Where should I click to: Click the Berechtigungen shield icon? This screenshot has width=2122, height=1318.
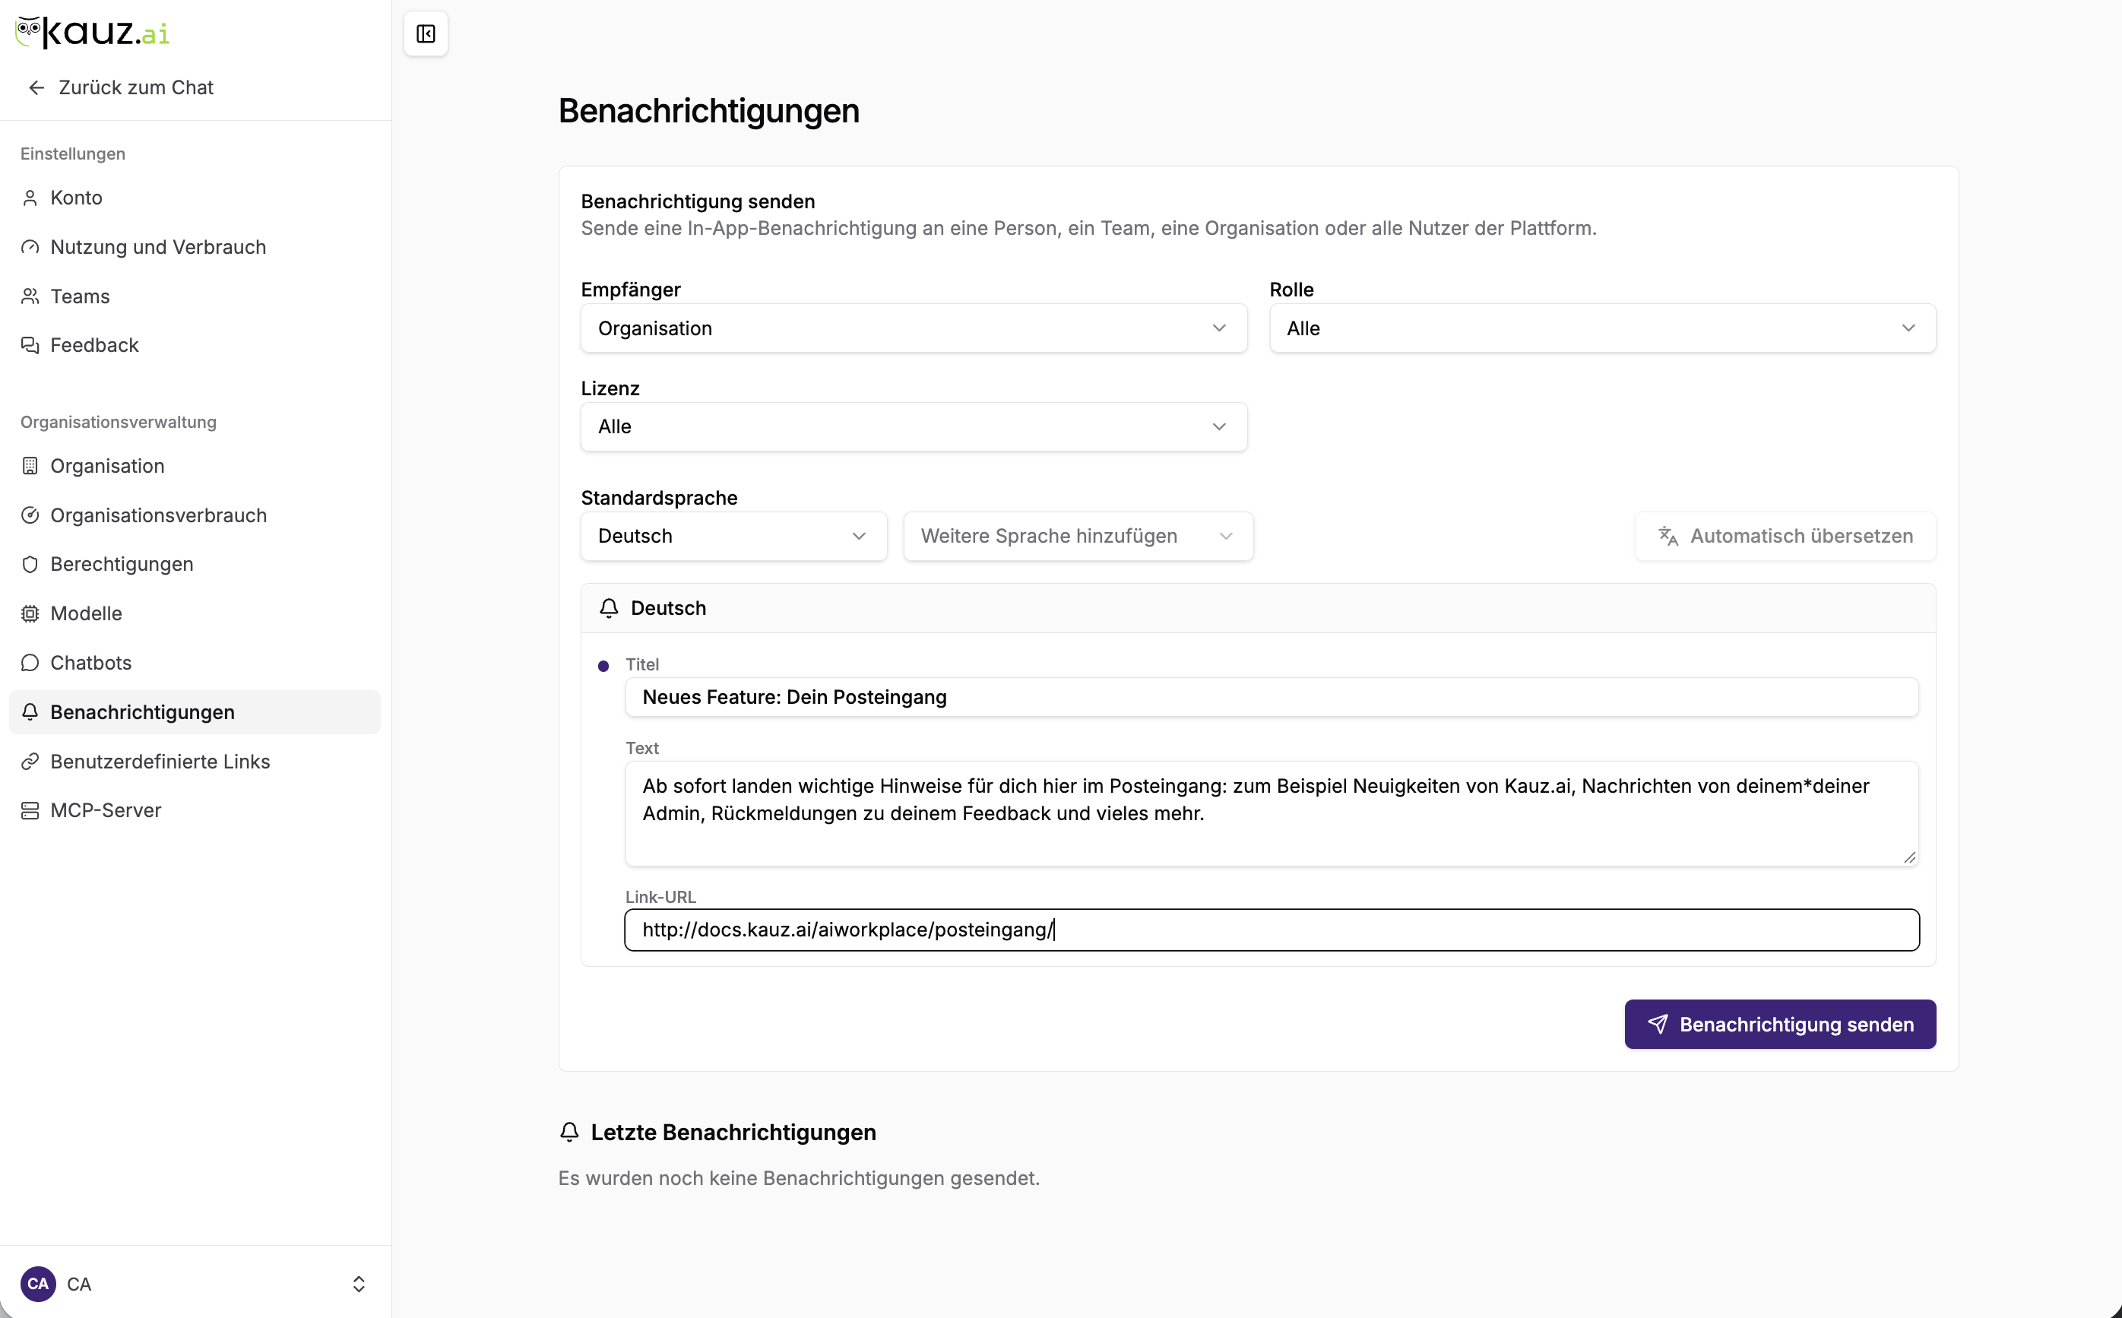30,565
